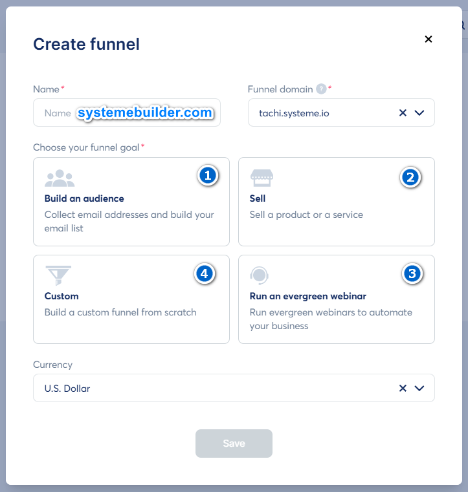Click the U.S. Dollar currency value
The height and width of the screenshot is (492, 468).
(x=67, y=389)
